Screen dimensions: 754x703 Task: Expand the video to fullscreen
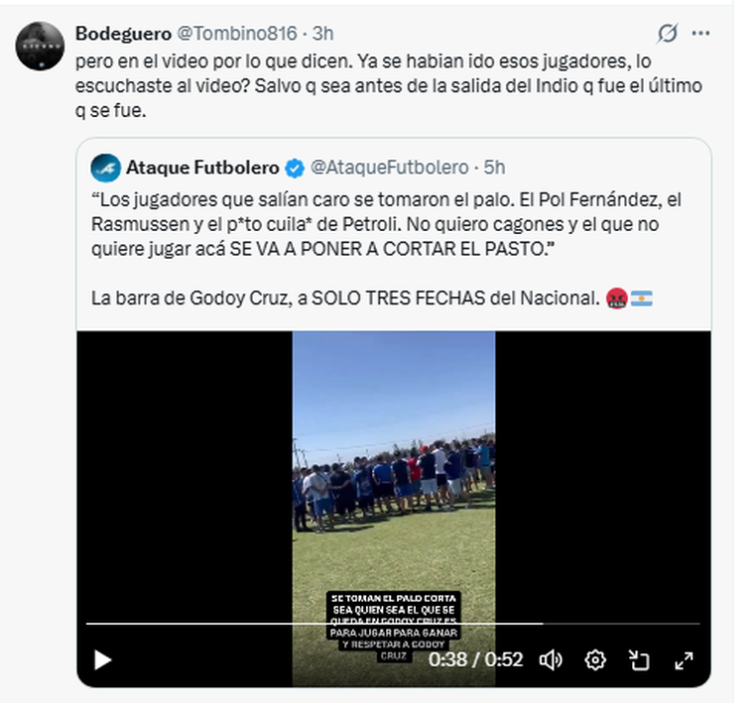click(684, 660)
